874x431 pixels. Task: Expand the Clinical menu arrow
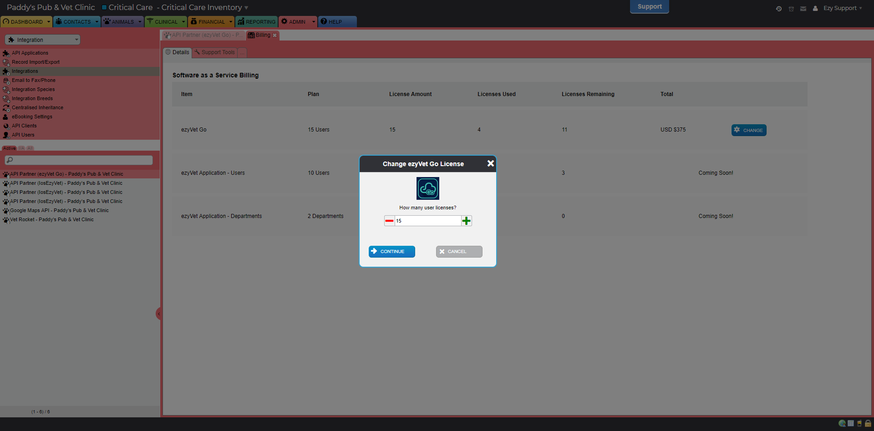[x=183, y=22]
